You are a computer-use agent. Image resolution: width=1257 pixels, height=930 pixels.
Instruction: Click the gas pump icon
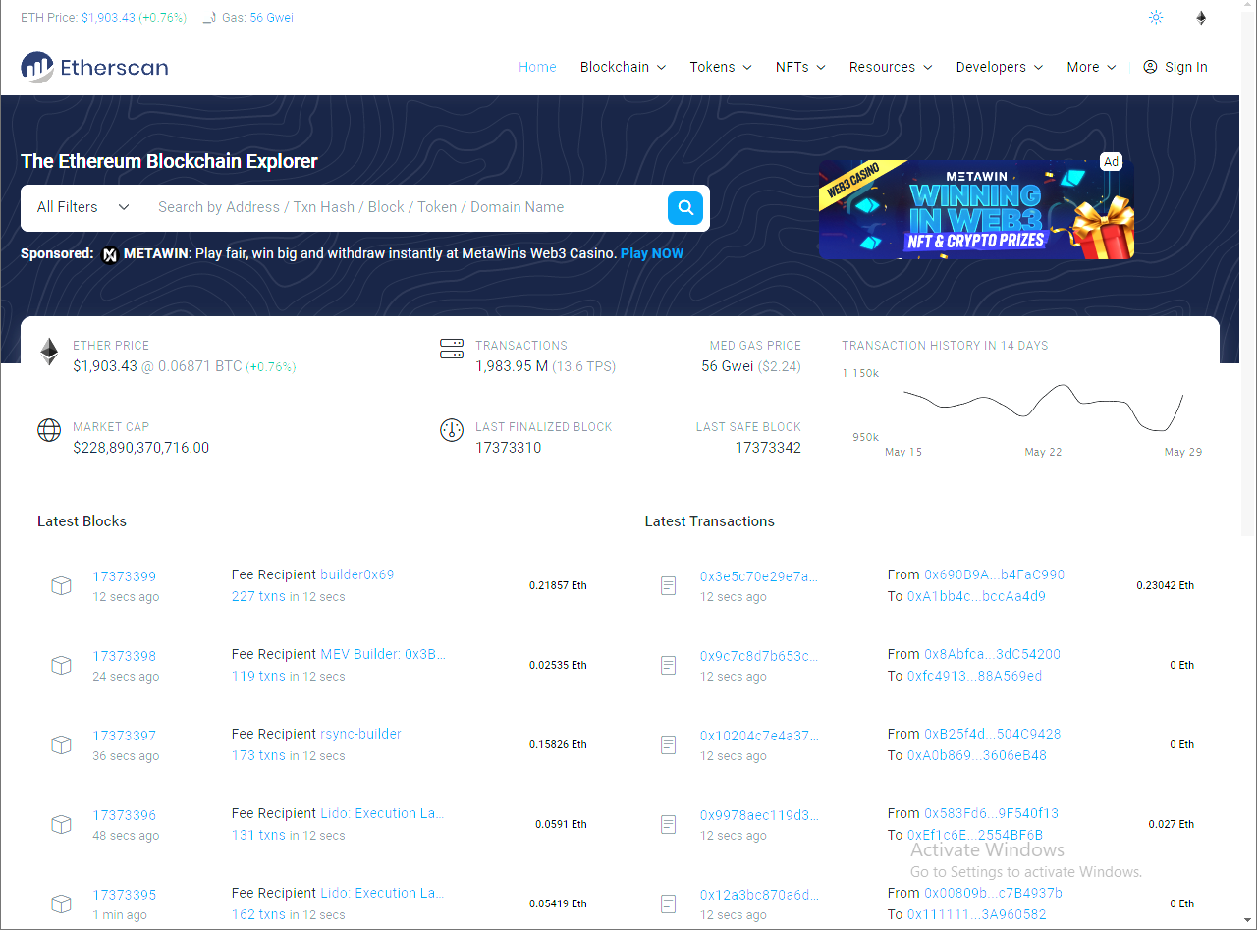[x=208, y=18]
